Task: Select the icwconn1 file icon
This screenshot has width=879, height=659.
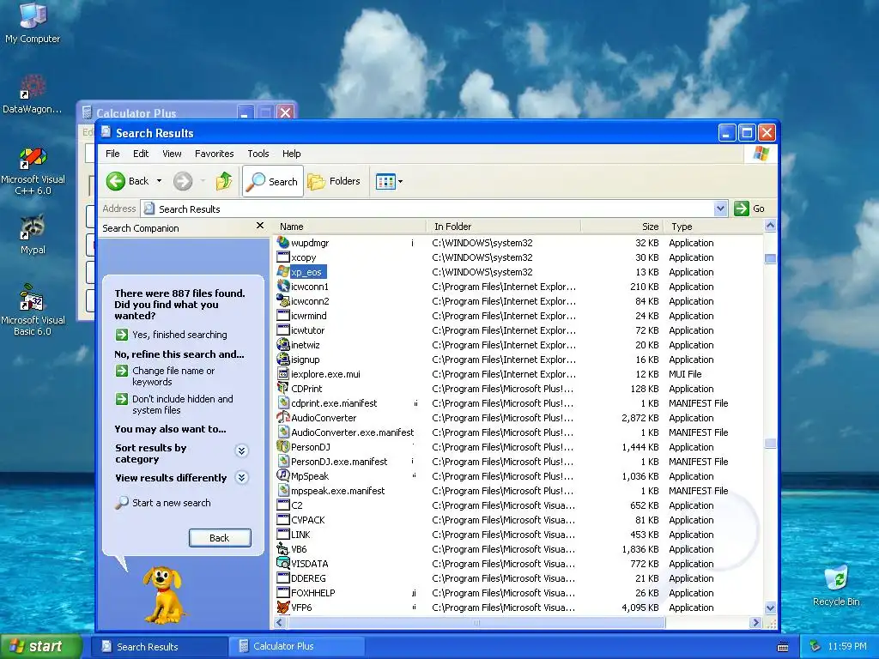Action: [x=283, y=287]
